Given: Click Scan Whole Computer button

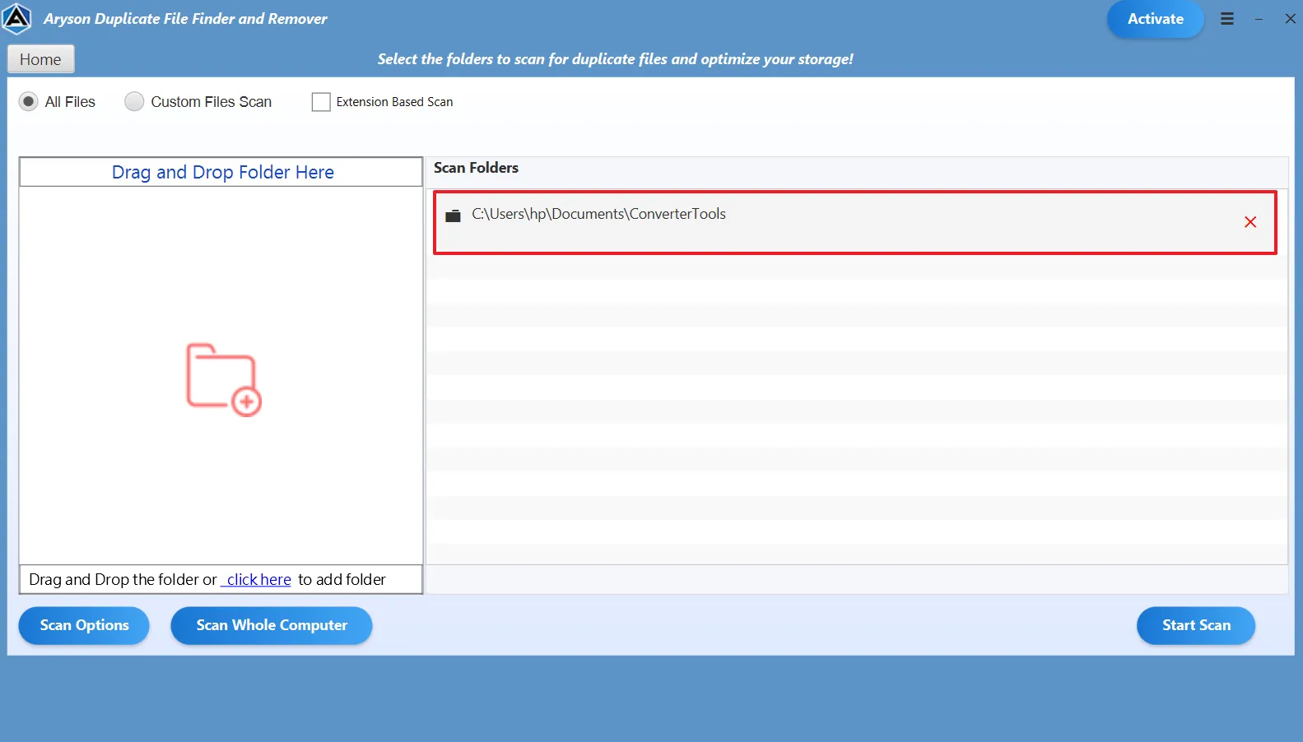Looking at the screenshot, I should 272,625.
